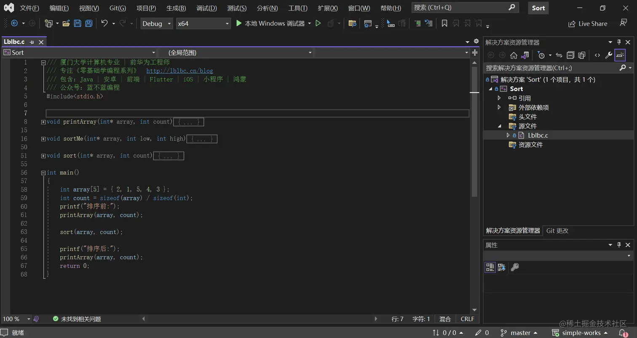Toggle the Preview Selected Items button
Screen dimensions: 637x338
click(620, 55)
